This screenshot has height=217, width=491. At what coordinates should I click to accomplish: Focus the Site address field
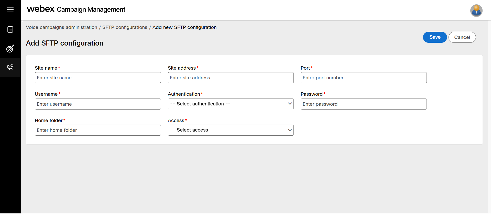[231, 78]
